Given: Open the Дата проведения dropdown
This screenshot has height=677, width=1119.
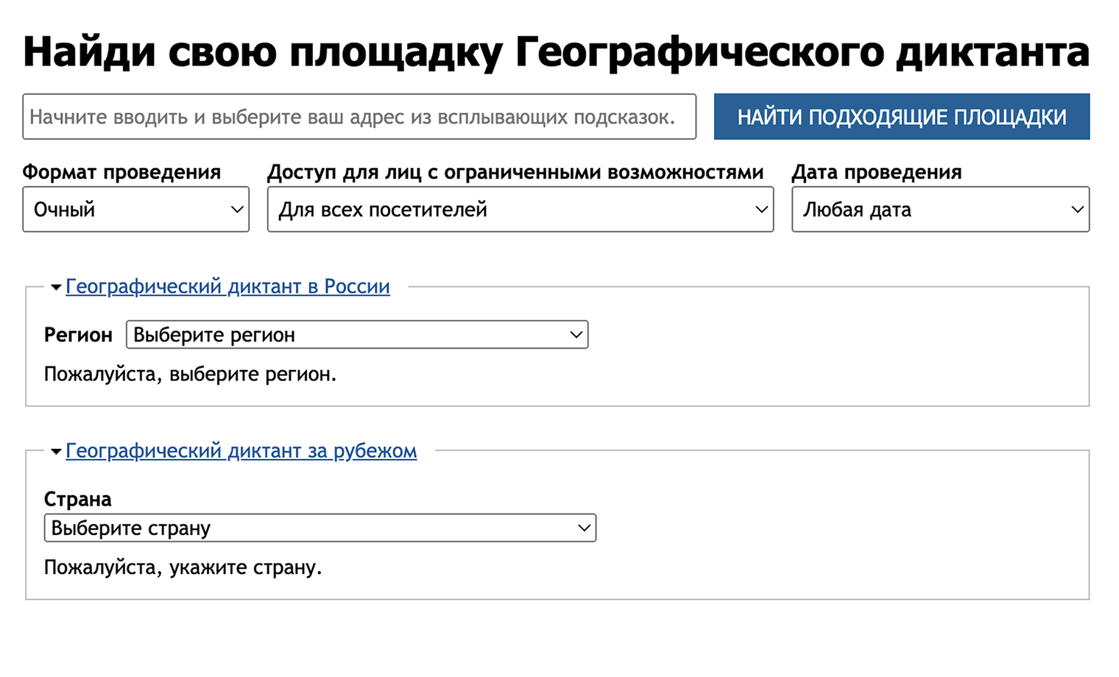Looking at the screenshot, I should [941, 209].
